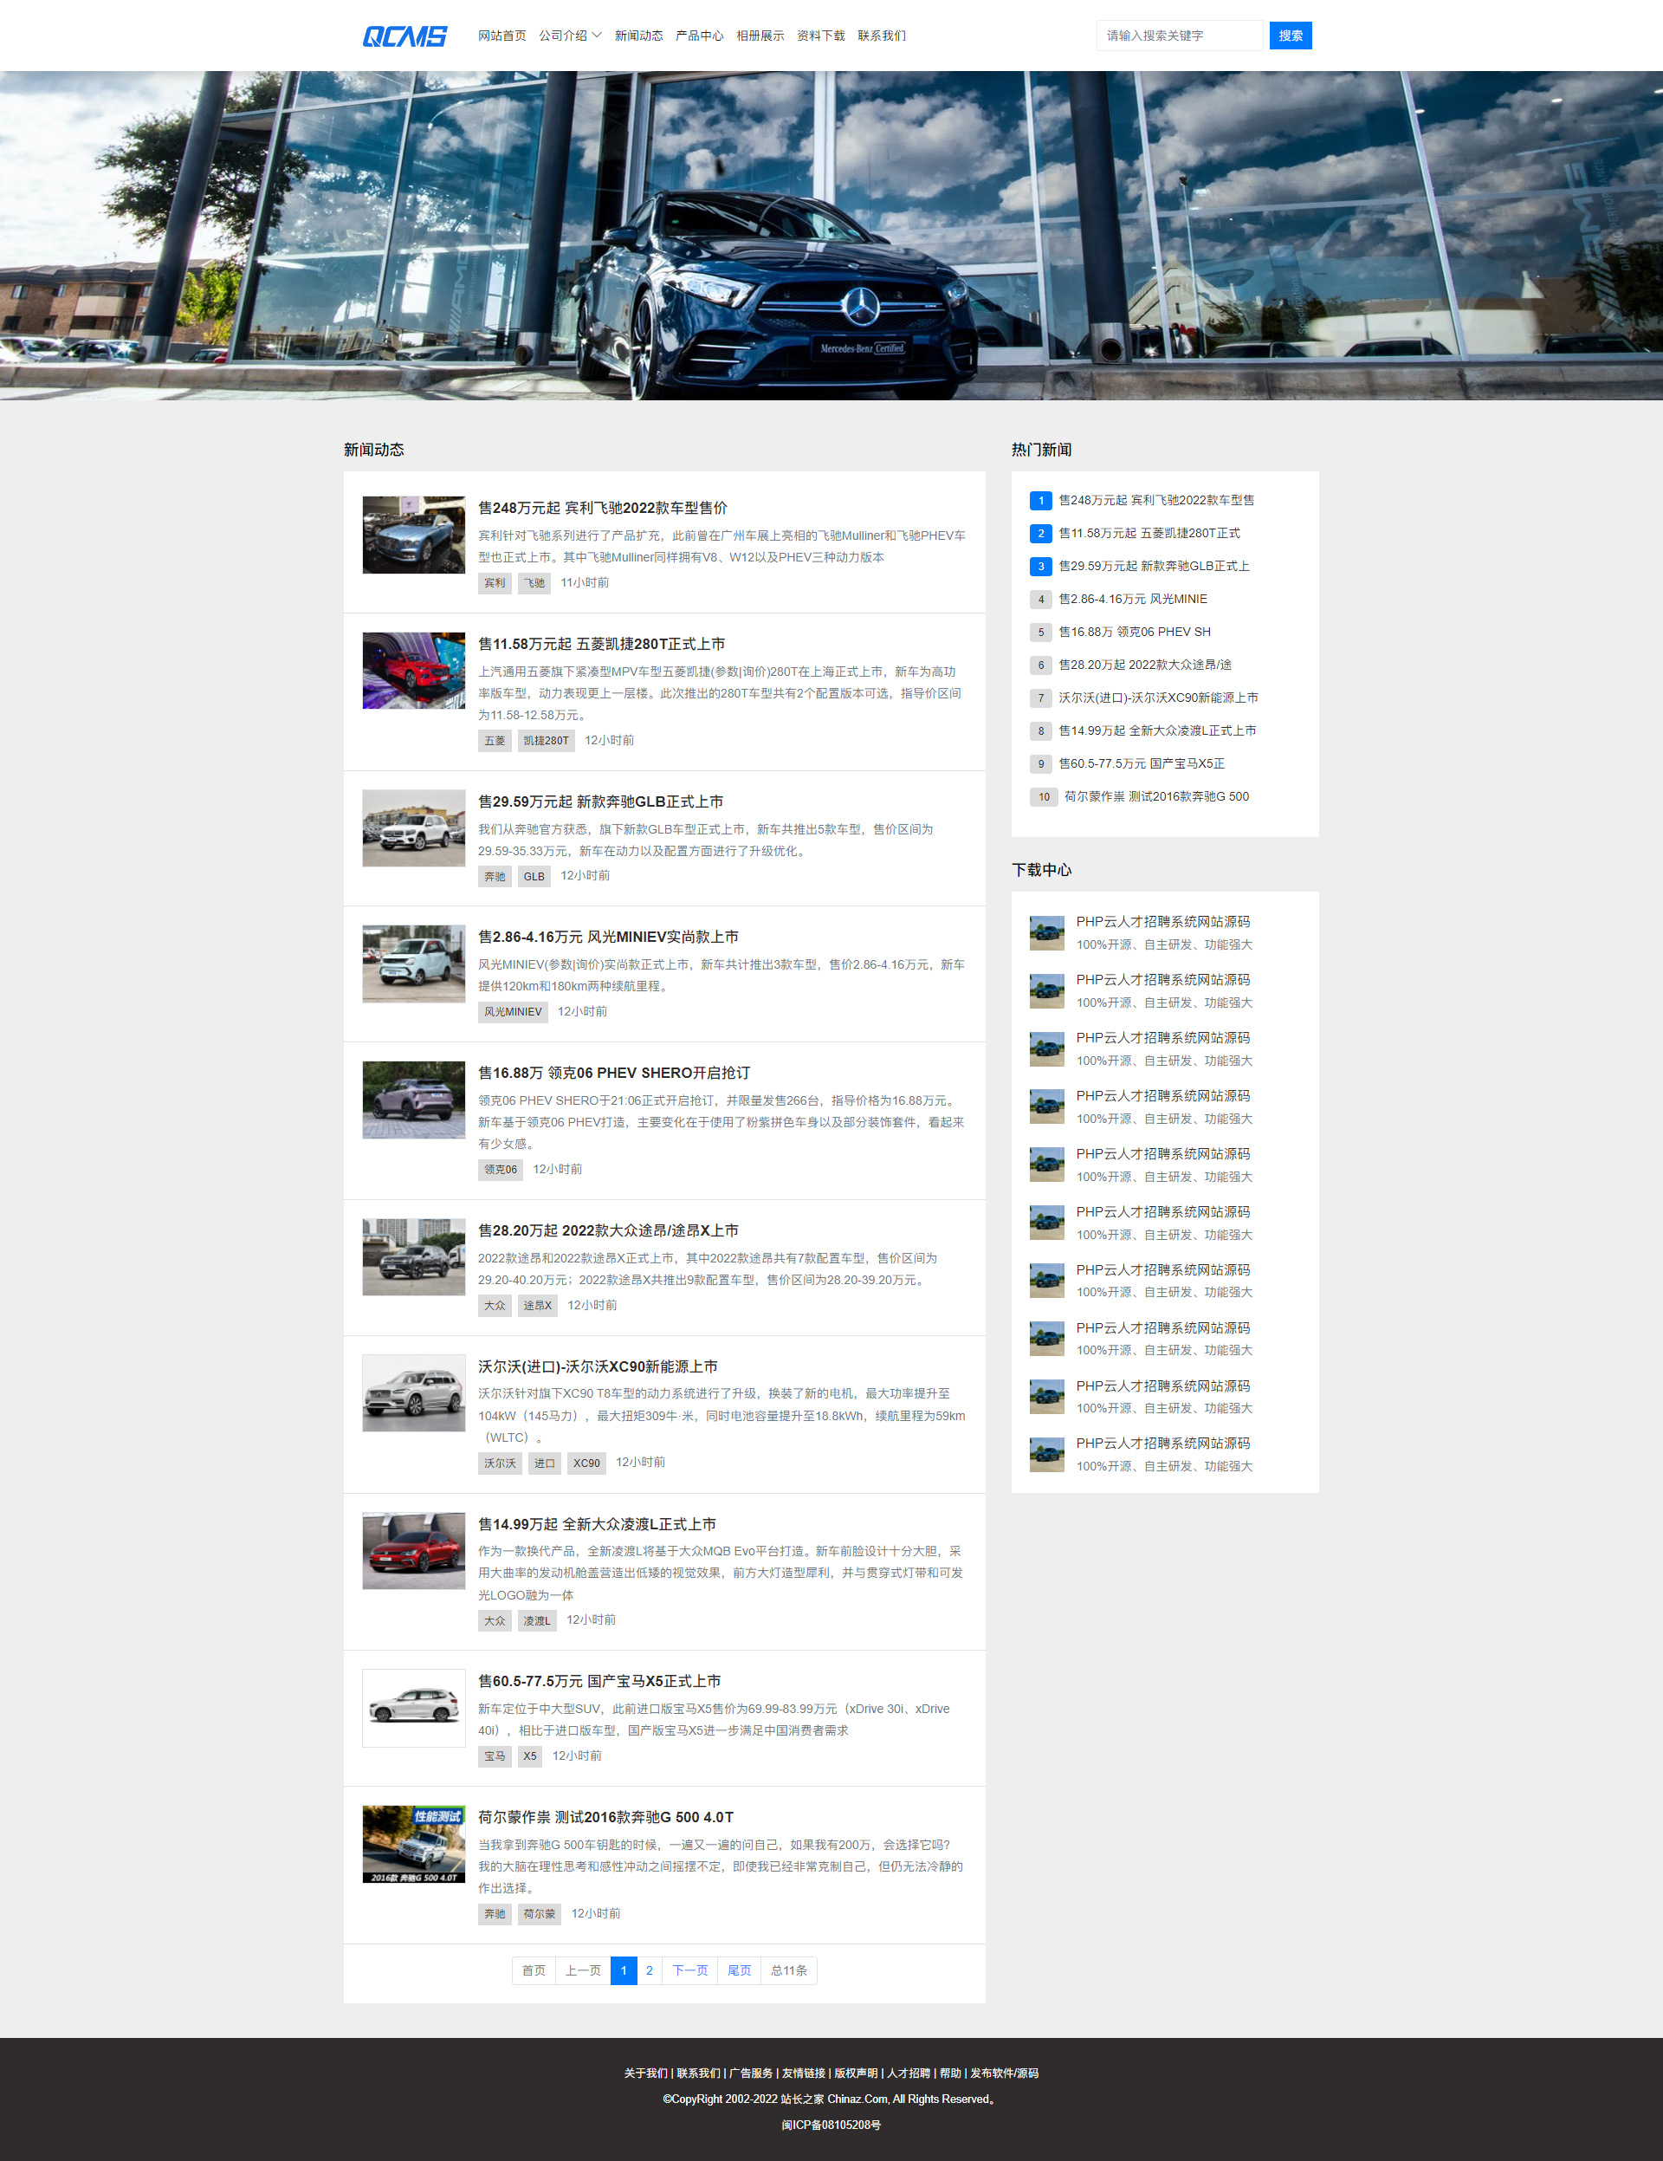
Task: Open article 售60.5-77.5万元 国产宝马X5正式上市
Action: [599, 1681]
